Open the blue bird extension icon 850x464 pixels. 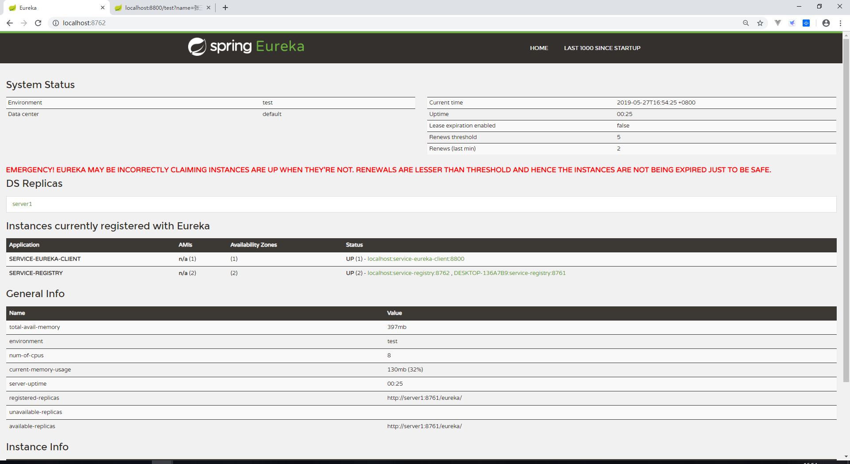(x=792, y=23)
